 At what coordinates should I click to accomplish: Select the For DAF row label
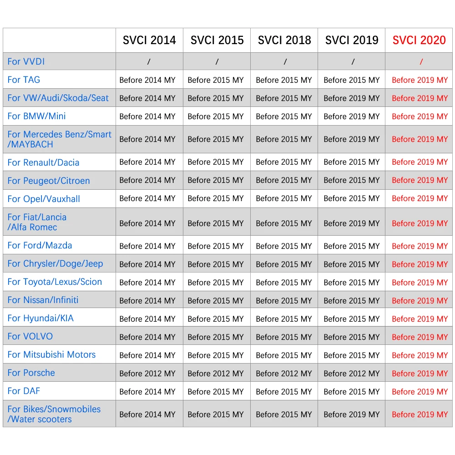(24, 391)
